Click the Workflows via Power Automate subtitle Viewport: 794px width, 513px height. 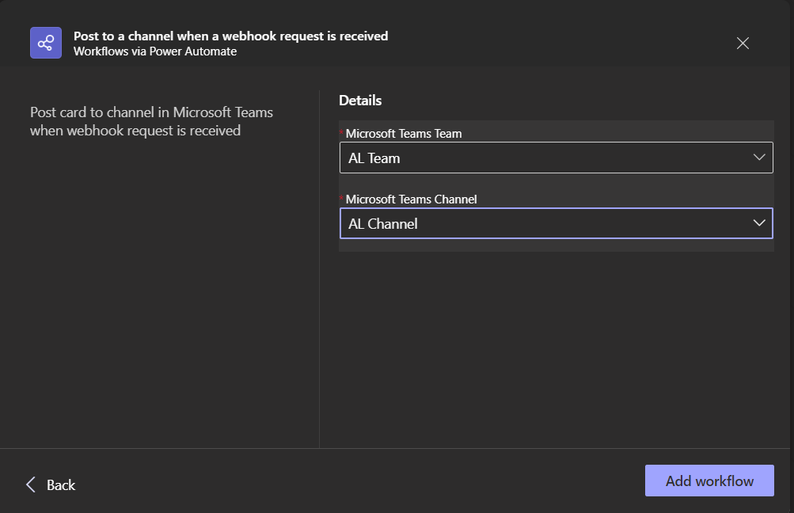point(155,51)
